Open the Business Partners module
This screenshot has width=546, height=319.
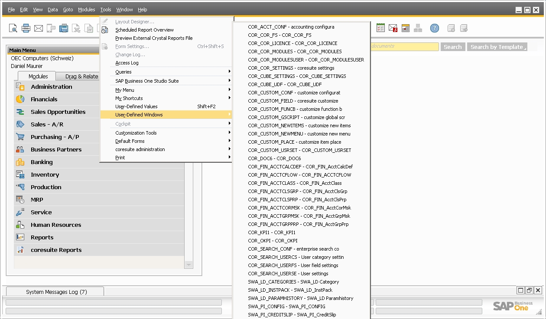[x=57, y=149]
